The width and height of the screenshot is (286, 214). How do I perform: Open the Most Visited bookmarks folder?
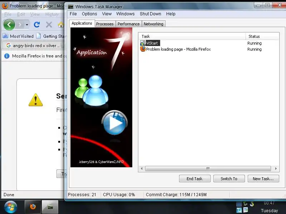(18, 36)
